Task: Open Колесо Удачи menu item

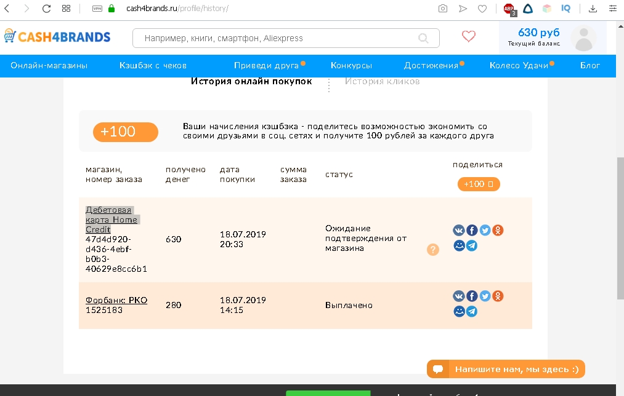Action: point(519,66)
